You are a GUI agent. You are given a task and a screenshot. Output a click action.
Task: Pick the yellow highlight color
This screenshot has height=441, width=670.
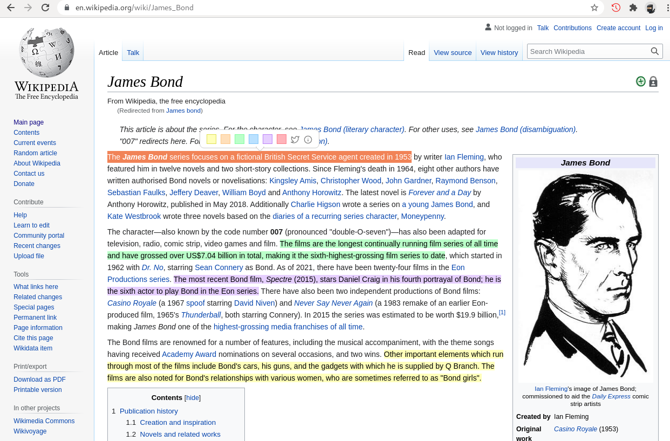click(211, 139)
